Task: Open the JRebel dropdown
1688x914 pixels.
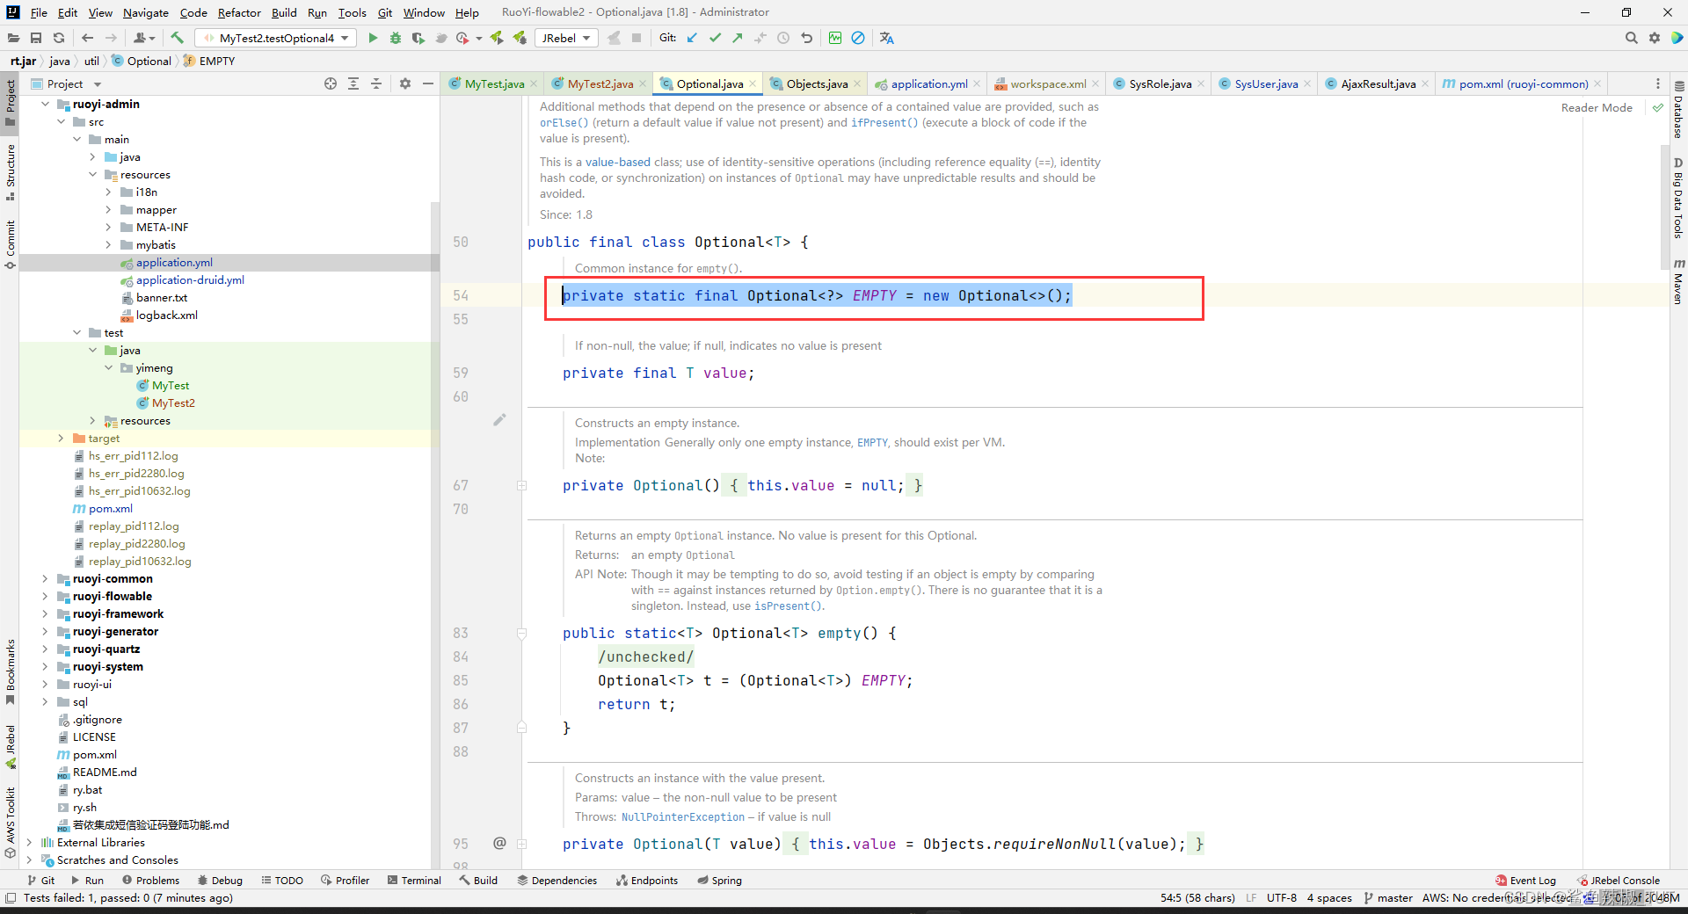Action: (565, 38)
